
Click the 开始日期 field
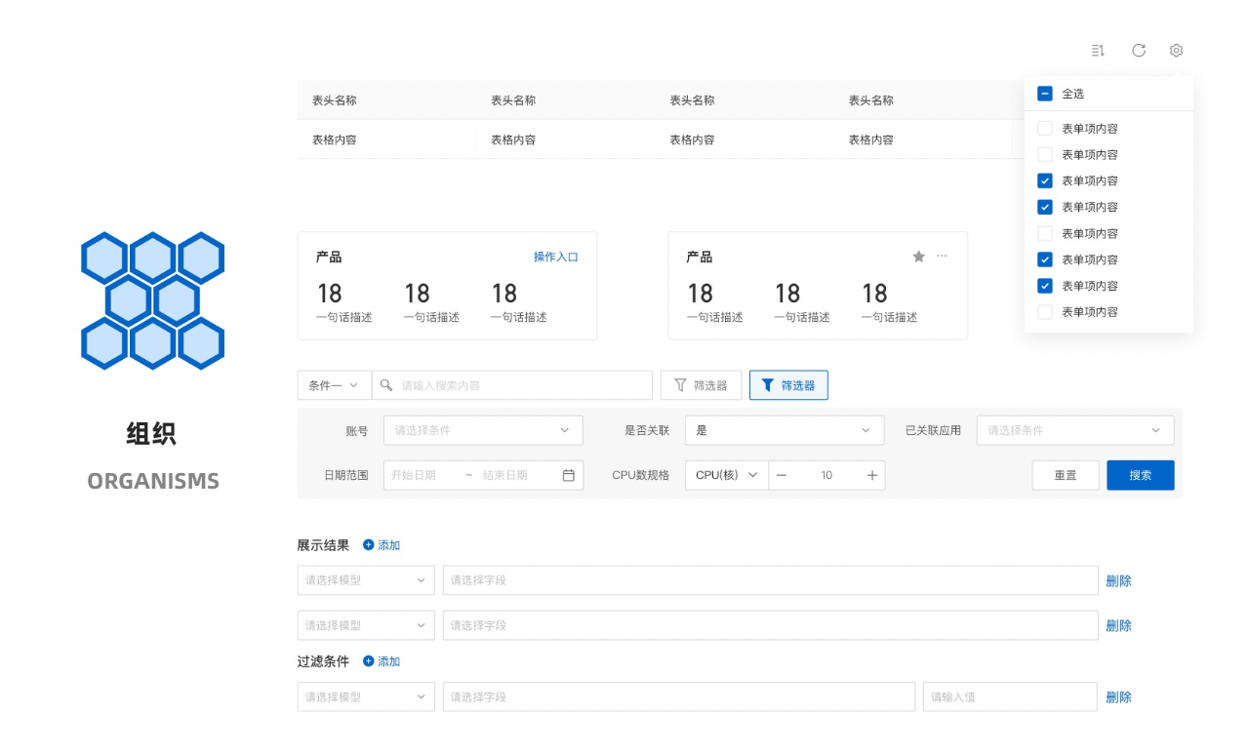[x=414, y=475]
